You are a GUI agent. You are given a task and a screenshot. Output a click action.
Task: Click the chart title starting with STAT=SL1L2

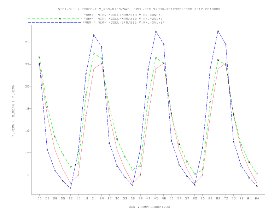click(139, 9)
